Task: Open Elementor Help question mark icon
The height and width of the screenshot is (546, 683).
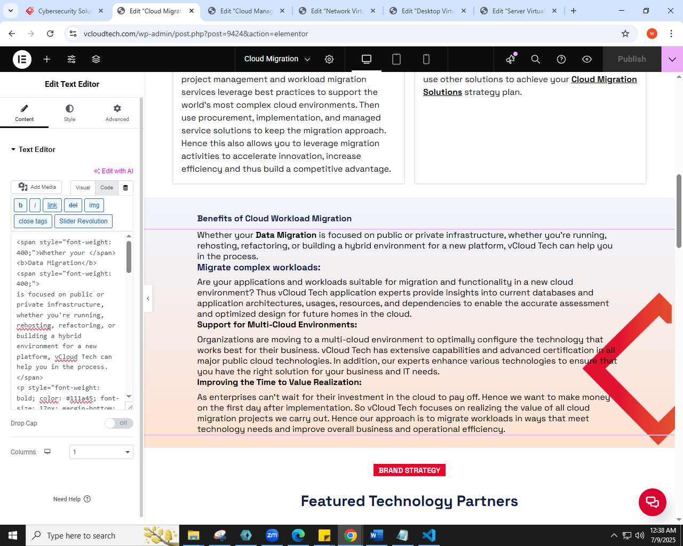Action: click(561, 59)
